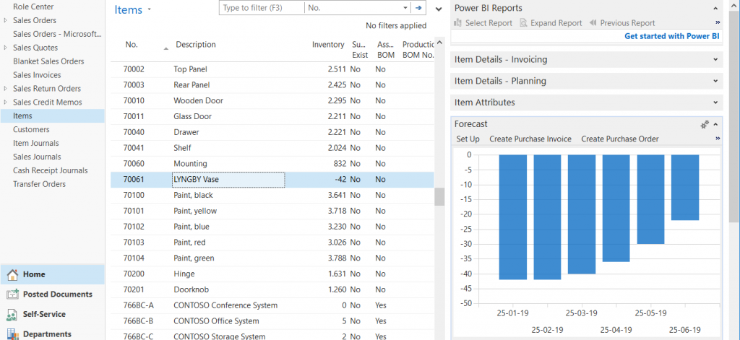Screen dimensions: 740x340
Task: Click the Self-Service people icon
Action: 12,315
